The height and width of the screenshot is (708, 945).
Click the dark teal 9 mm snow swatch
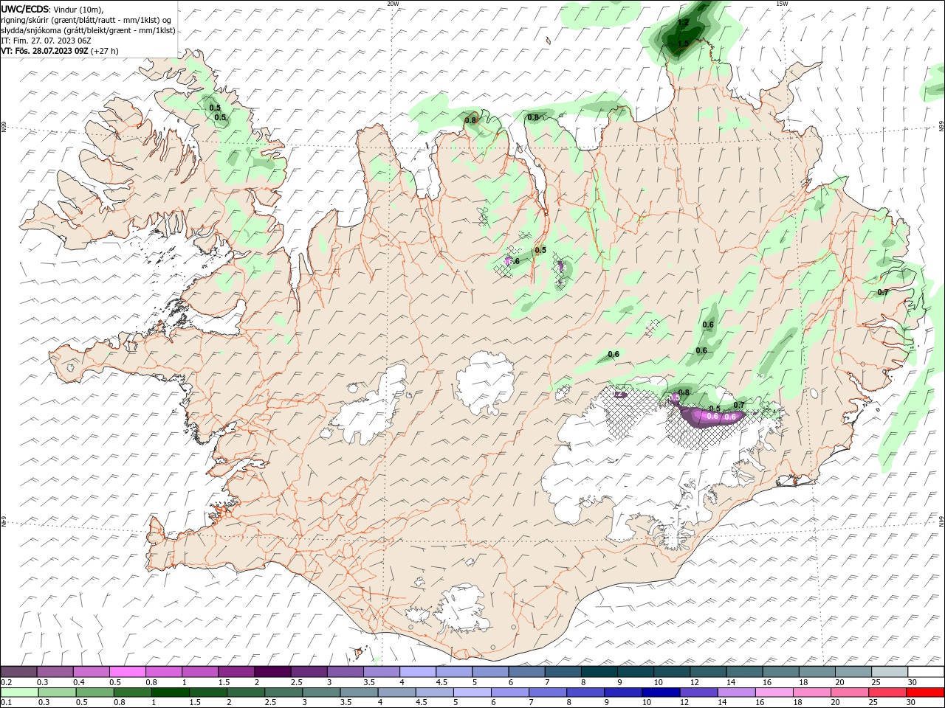pos(636,672)
